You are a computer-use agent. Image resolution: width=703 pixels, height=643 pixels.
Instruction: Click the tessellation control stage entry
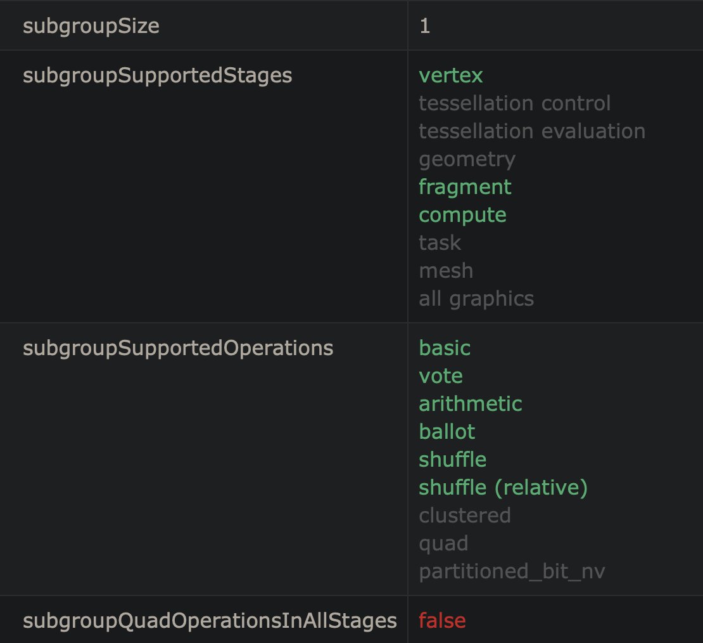click(515, 103)
